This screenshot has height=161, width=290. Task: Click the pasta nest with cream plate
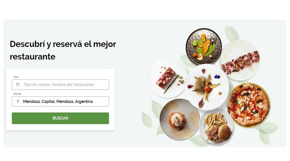tap(180, 119)
